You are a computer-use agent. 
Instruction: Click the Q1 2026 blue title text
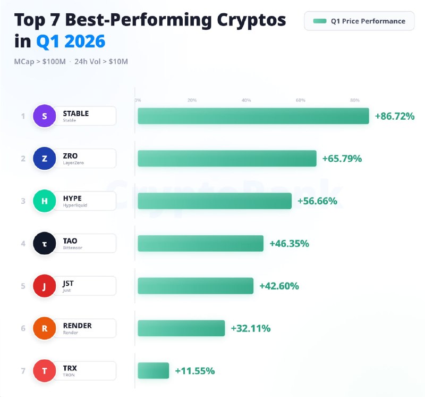click(x=71, y=42)
